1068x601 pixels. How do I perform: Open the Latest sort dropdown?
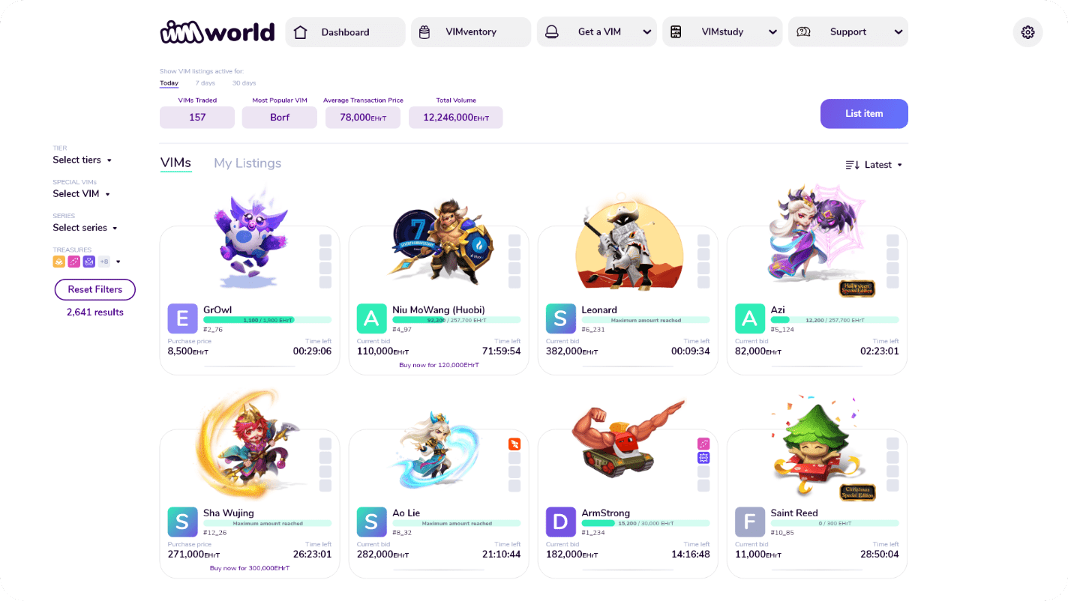(874, 165)
